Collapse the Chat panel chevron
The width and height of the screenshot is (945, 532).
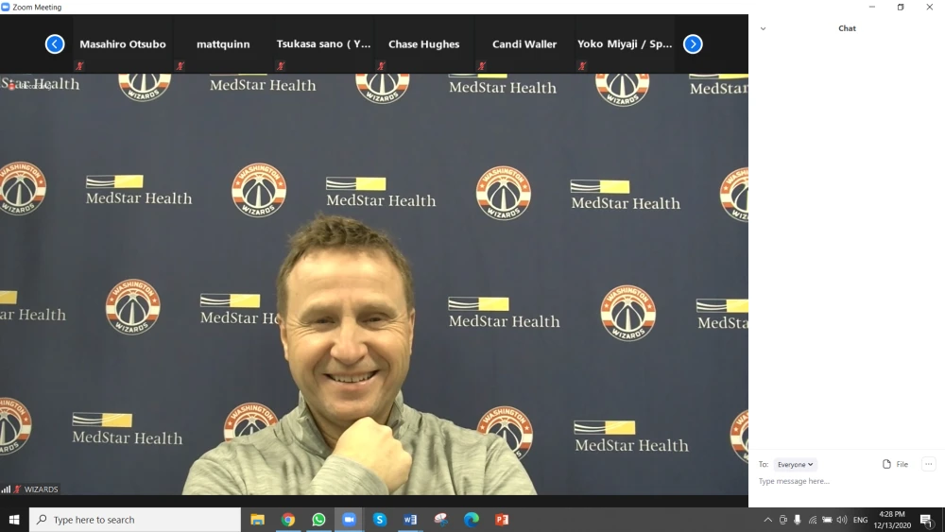[763, 28]
